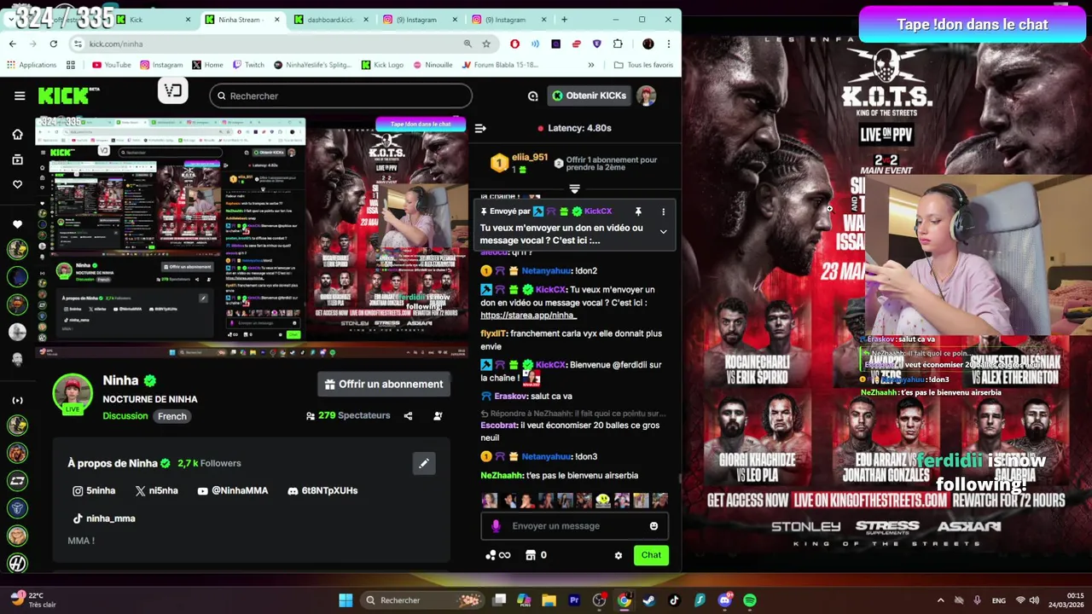Viewport: 1092px width, 614px height.
Task: Show more bookmarks chevron
Action: click(590, 65)
